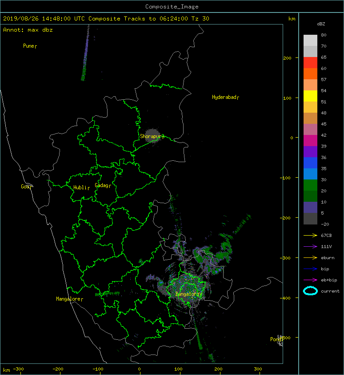Click the magenta eb+bip arrow legend icon
This screenshot has height=375, width=344.
point(310,280)
